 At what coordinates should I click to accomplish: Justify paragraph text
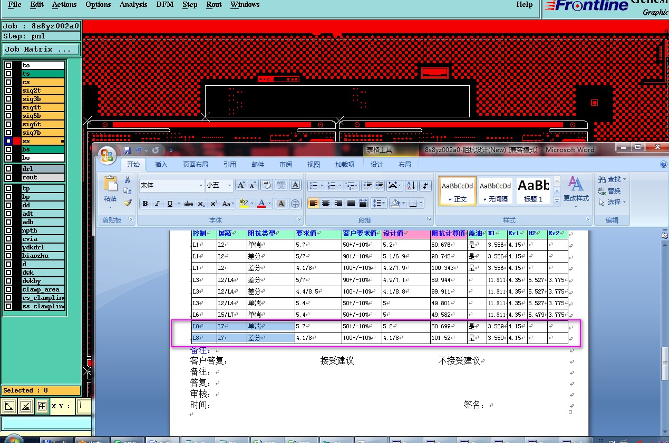(351, 203)
